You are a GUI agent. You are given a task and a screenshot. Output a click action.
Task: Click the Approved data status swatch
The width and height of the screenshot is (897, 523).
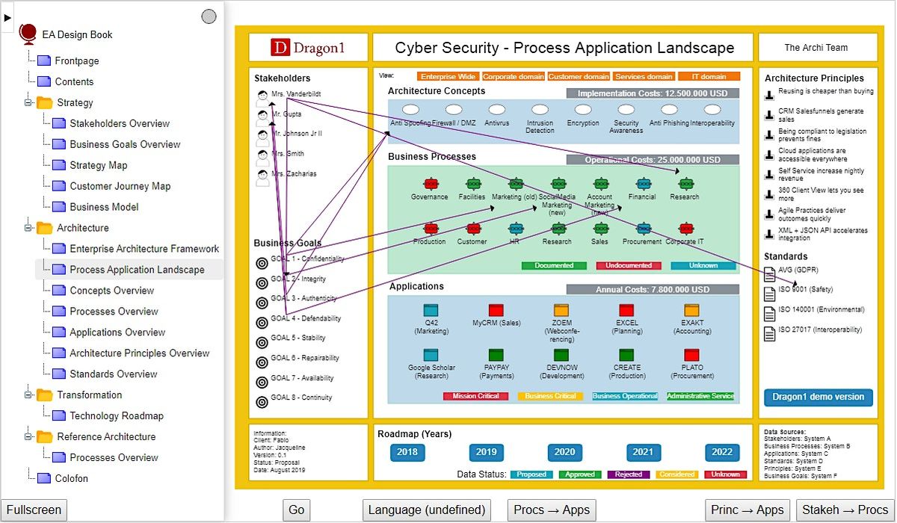(x=579, y=474)
